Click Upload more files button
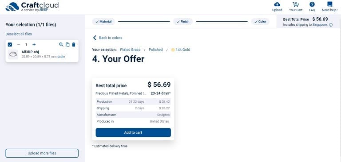Viewport: 341px width, 162px height. click(x=42, y=153)
